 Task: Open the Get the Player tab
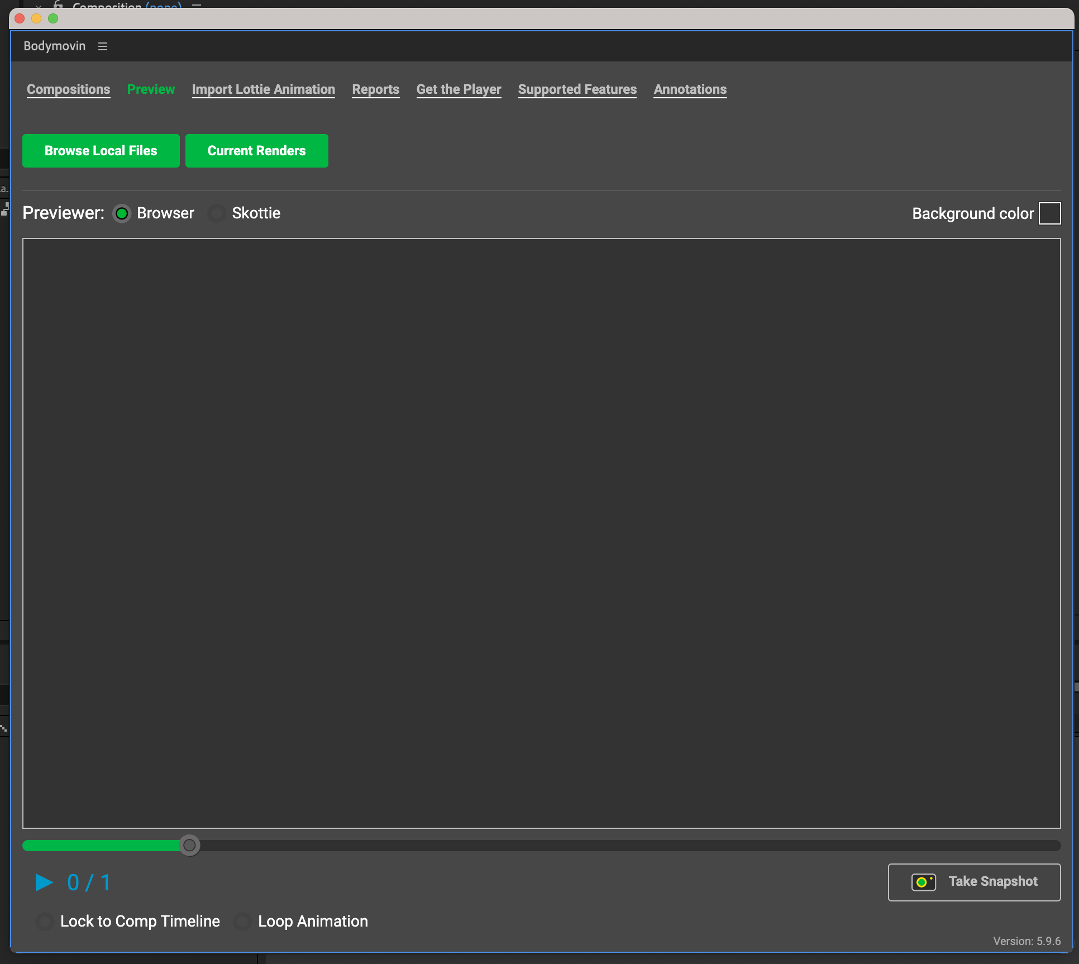pos(459,89)
